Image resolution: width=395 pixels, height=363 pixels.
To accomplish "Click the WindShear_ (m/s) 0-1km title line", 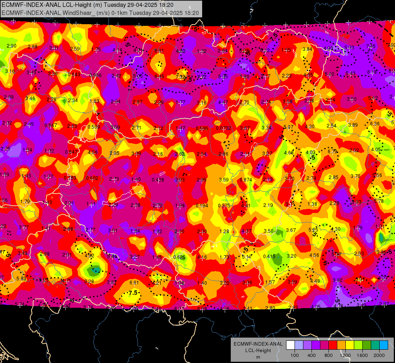I will [x=100, y=13].
